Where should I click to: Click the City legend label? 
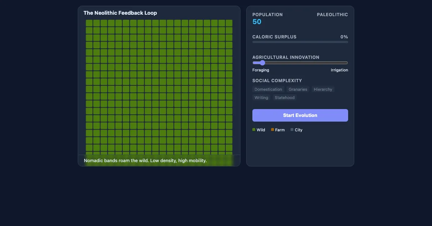299,130
